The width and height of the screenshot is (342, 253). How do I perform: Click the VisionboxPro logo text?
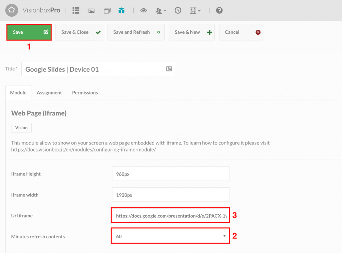(41, 10)
